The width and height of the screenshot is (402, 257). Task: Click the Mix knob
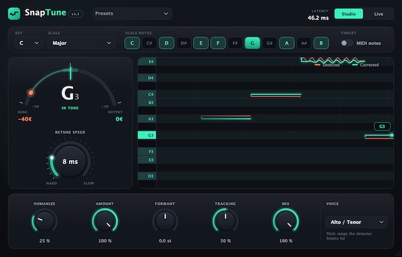(285, 221)
